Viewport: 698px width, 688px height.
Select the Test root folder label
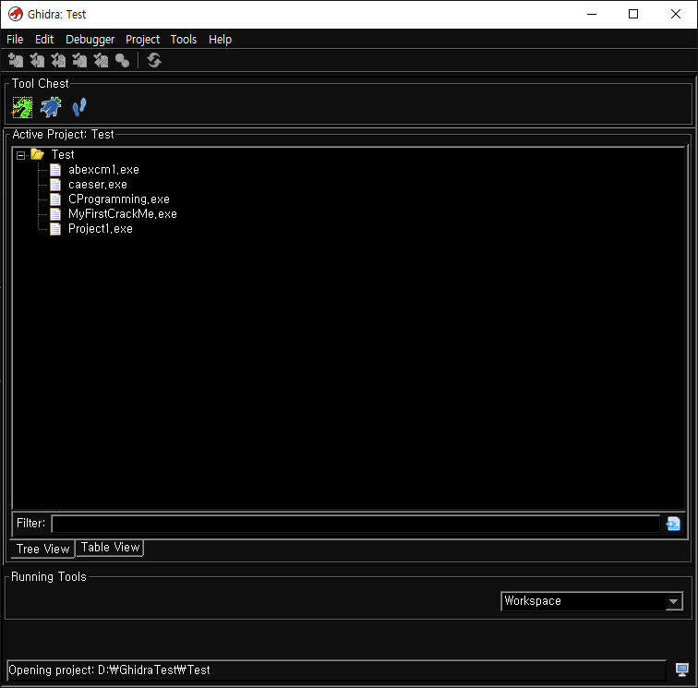click(63, 154)
